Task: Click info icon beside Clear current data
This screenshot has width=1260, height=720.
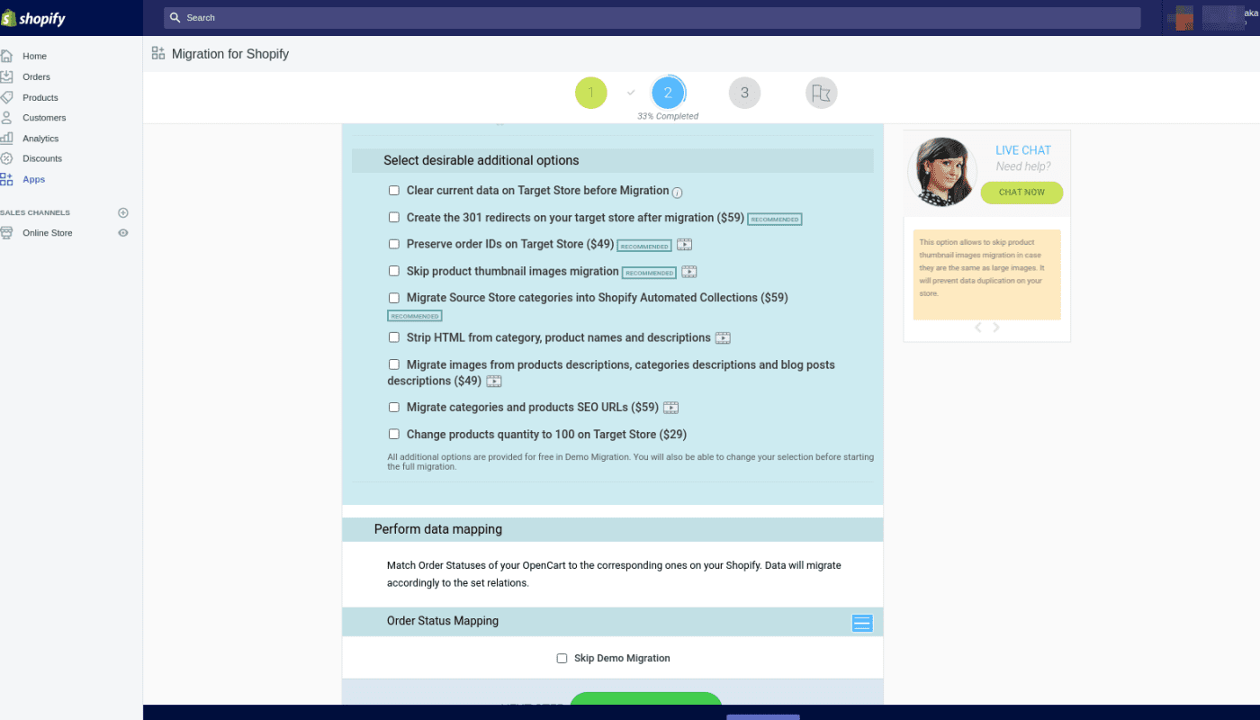Action: click(x=678, y=192)
